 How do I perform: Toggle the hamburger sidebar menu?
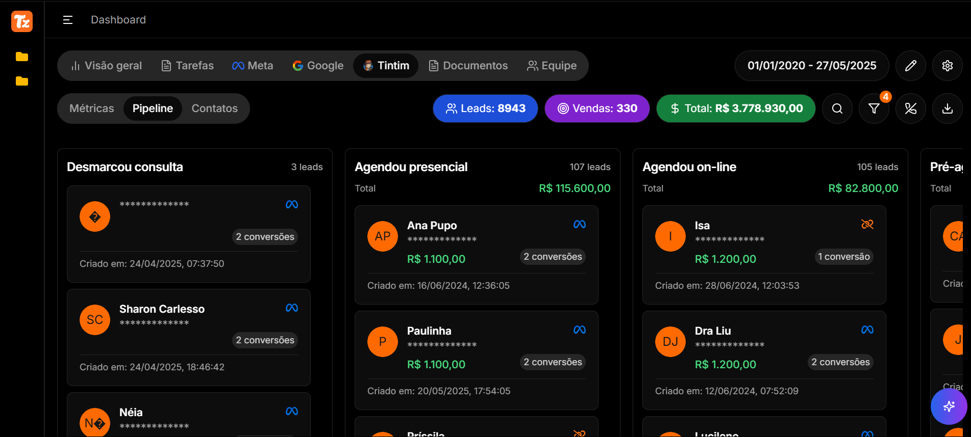coord(68,20)
